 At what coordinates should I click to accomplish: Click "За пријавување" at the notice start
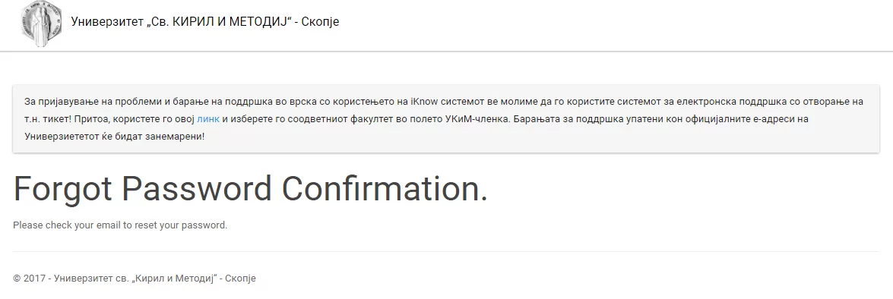click(56, 102)
